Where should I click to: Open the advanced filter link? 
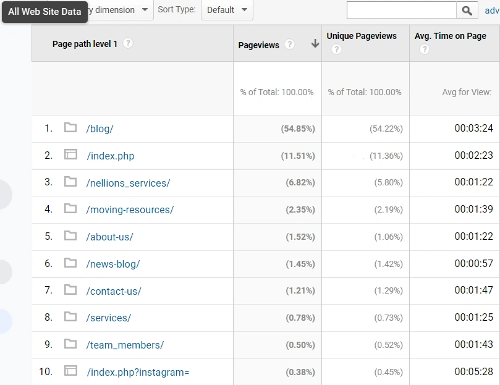click(x=492, y=11)
